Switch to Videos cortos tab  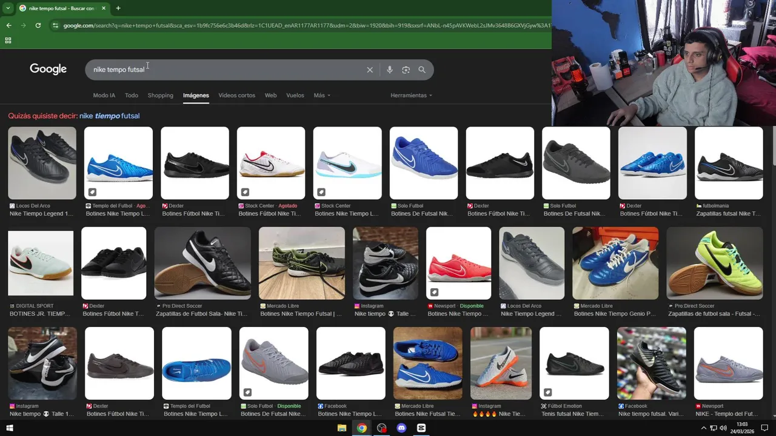click(236, 95)
